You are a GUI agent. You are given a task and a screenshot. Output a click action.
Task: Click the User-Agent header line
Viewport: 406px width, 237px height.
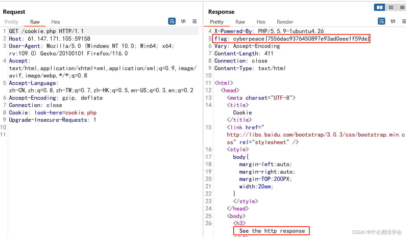coord(92,50)
